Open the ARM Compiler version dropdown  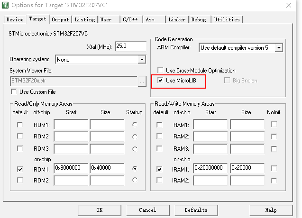279,47
